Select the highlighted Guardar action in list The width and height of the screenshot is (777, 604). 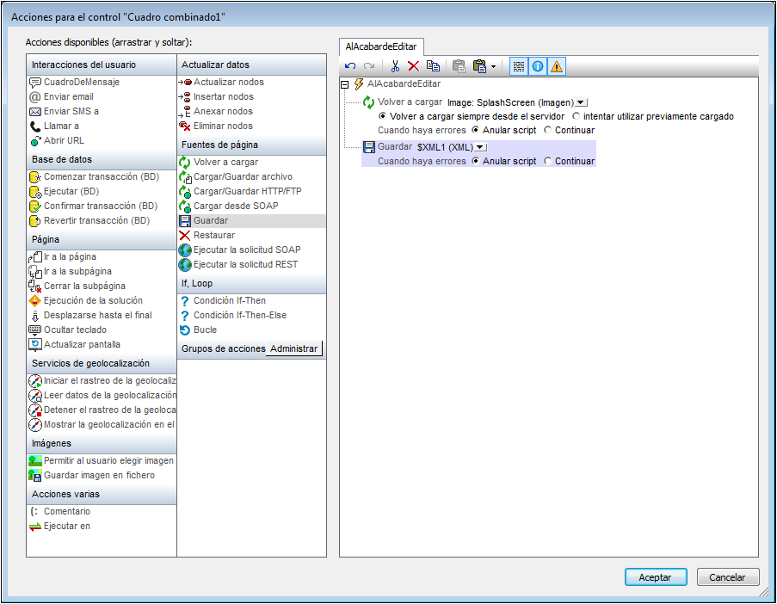252,221
